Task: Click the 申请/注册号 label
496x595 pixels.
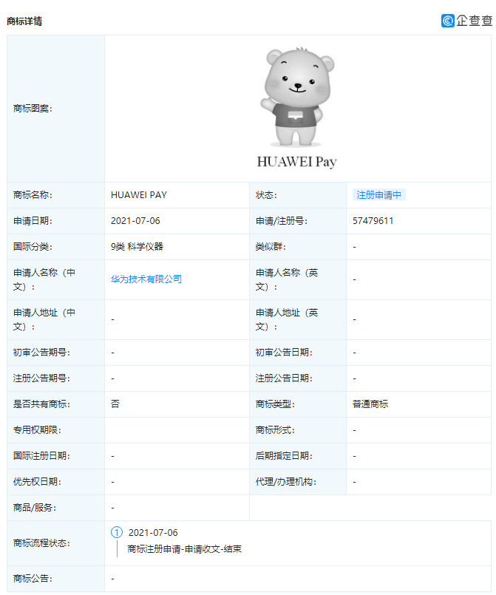Action: click(x=281, y=221)
